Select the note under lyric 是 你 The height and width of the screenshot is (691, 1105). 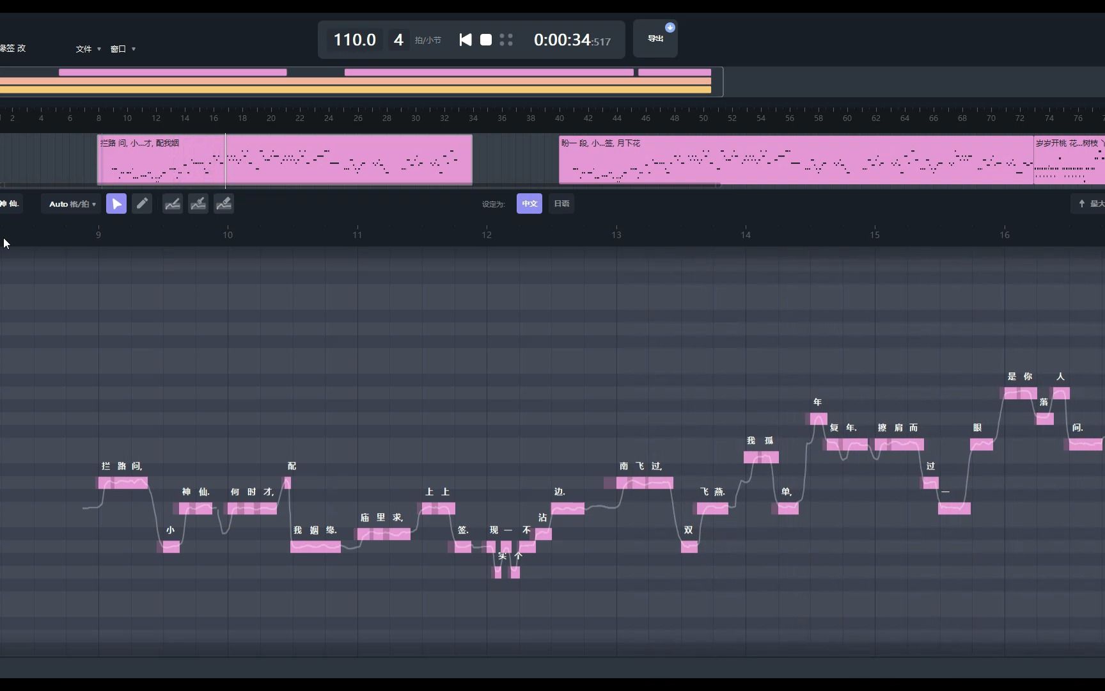(1021, 393)
